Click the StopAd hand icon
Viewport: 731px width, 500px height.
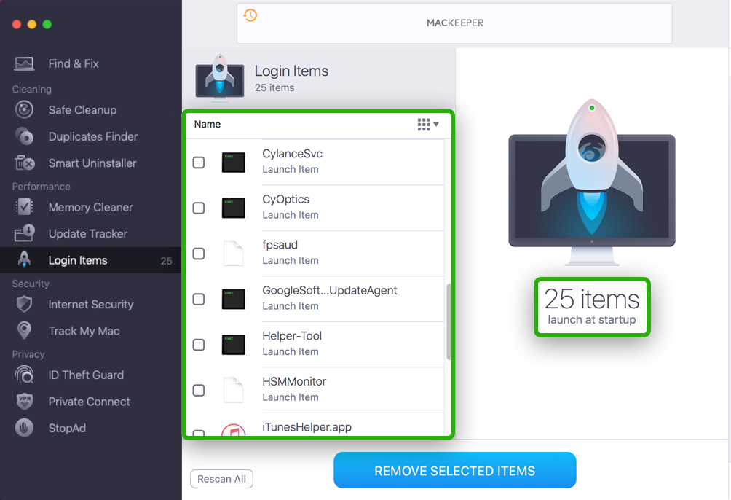point(24,428)
